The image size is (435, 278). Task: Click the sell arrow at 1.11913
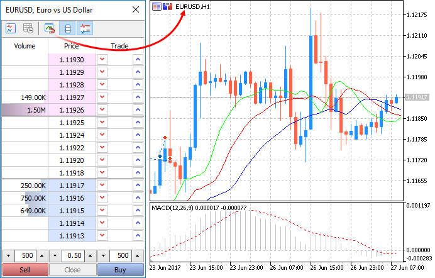click(x=102, y=235)
